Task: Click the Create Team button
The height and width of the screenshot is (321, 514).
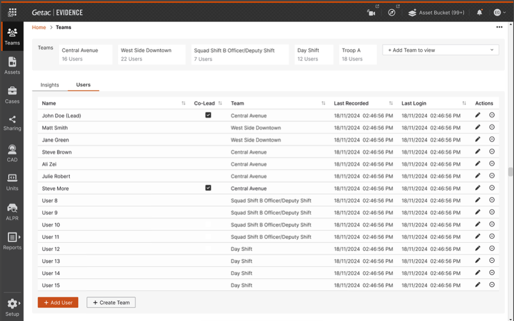Action: pyautogui.click(x=111, y=303)
